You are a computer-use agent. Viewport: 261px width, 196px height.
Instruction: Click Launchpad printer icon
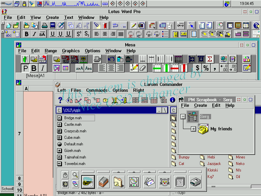tap(195, 182)
